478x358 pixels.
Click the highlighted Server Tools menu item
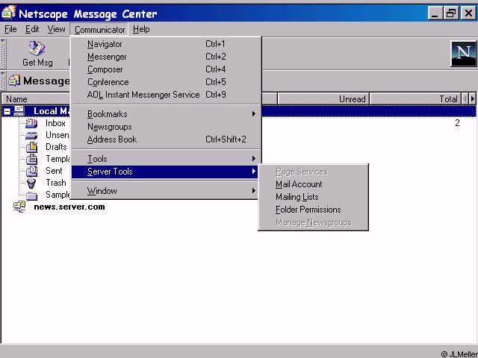[x=165, y=172]
